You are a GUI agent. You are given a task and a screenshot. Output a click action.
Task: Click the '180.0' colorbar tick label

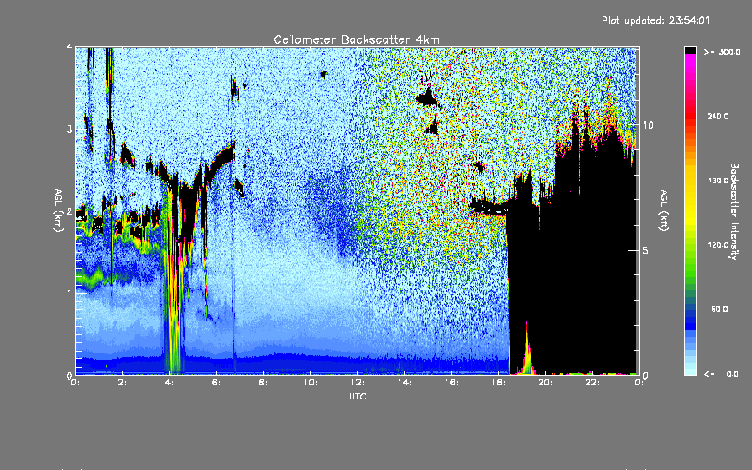click(718, 180)
